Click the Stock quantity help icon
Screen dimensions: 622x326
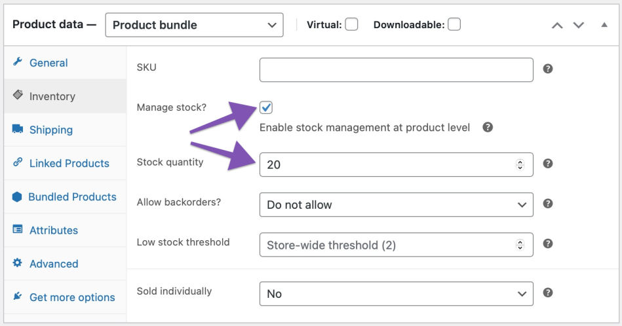(x=548, y=164)
